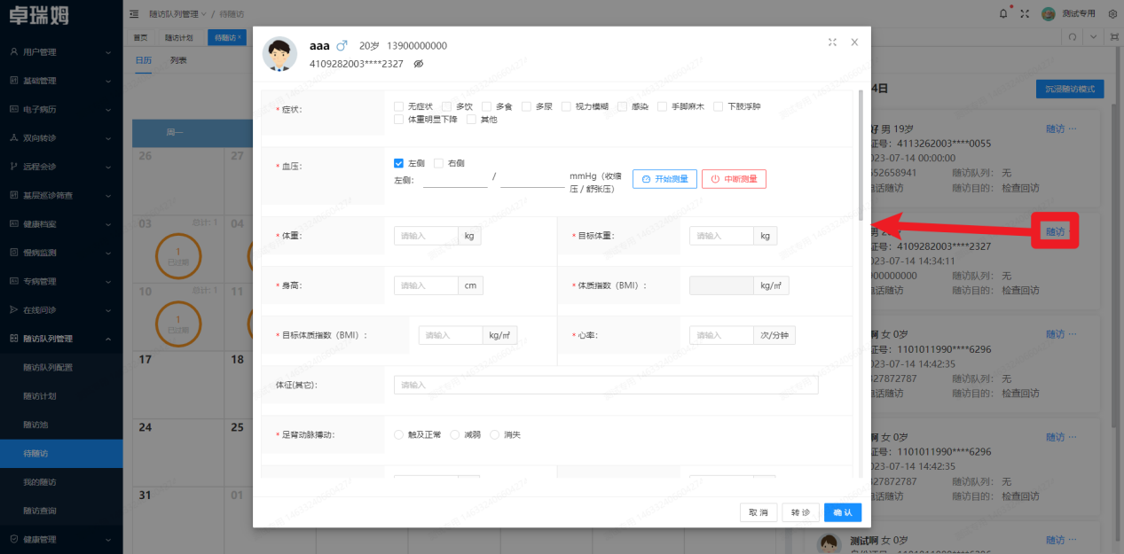This screenshot has width=1124, height=554.
Task: Switch to the 首页 tab
Action: tap(140, 37)
